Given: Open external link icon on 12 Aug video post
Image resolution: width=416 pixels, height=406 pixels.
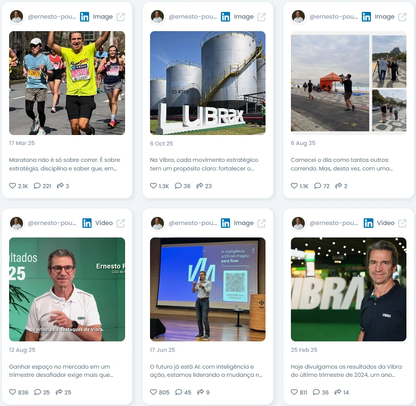Looking at the screenshot, I should pyautogui.click(x=120, y=223).
